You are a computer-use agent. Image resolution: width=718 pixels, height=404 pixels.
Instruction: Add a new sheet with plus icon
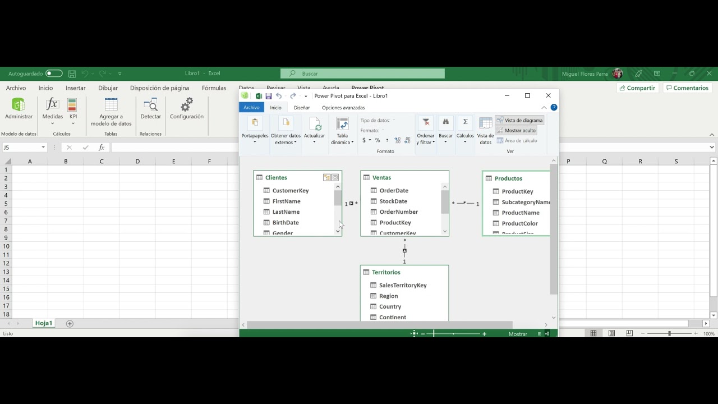(x=70, y=324)
